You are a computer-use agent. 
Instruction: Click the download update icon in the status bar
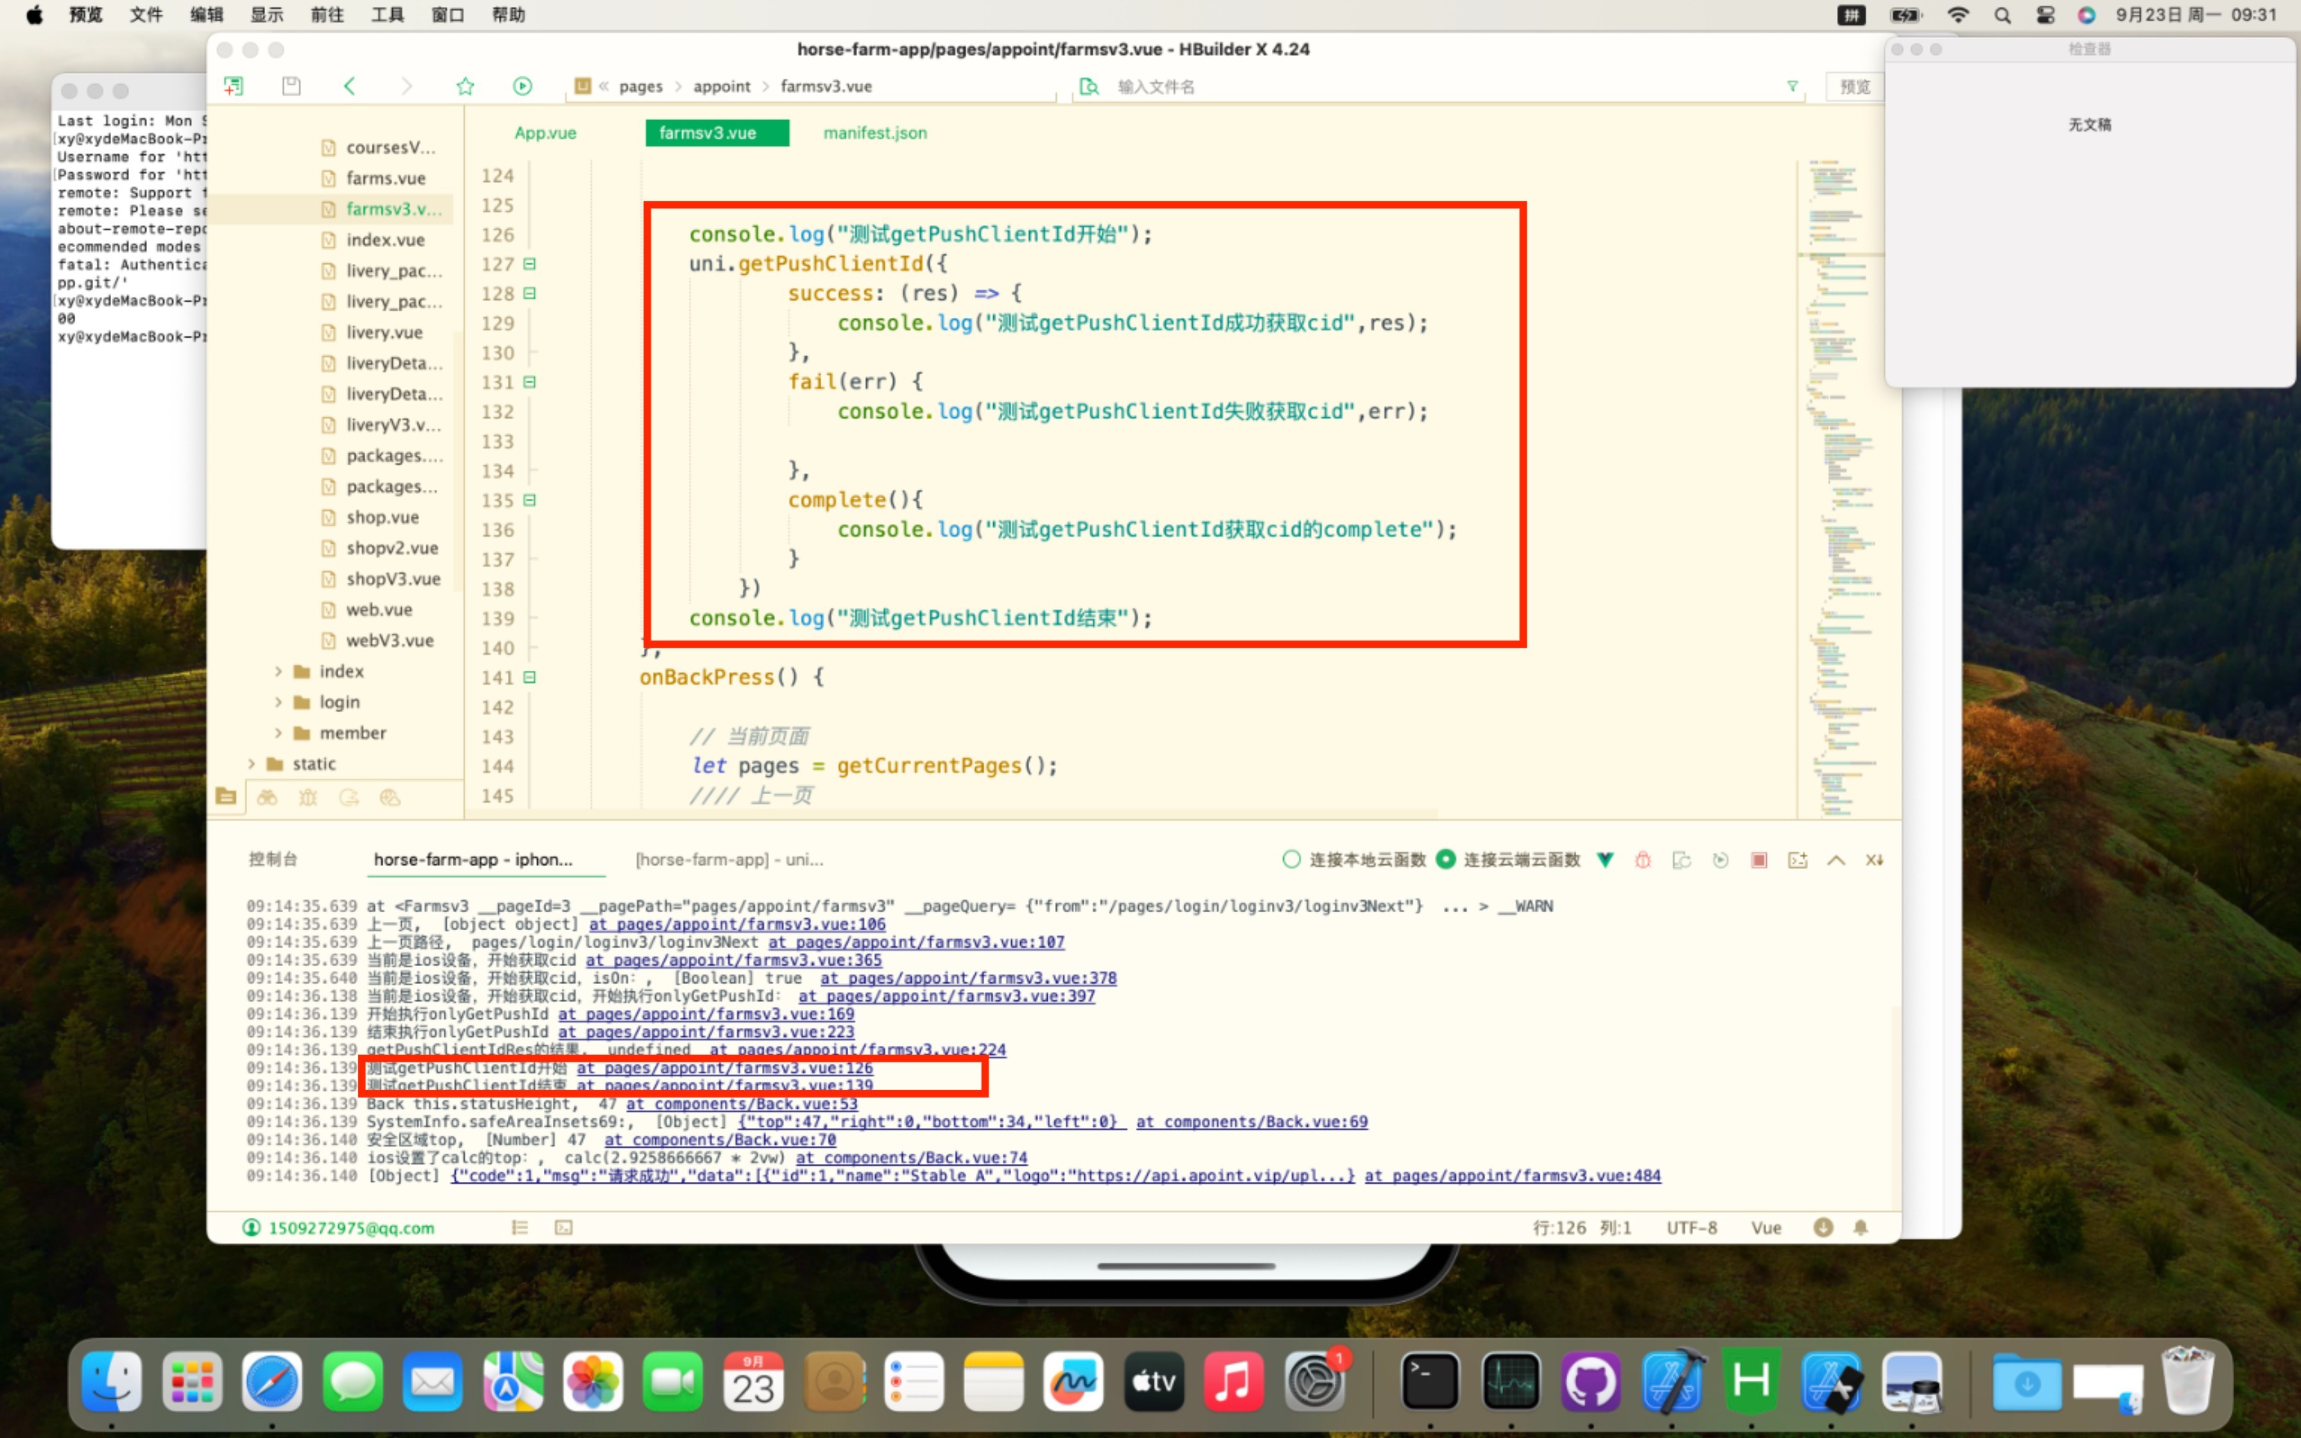coord(1823,1228)
